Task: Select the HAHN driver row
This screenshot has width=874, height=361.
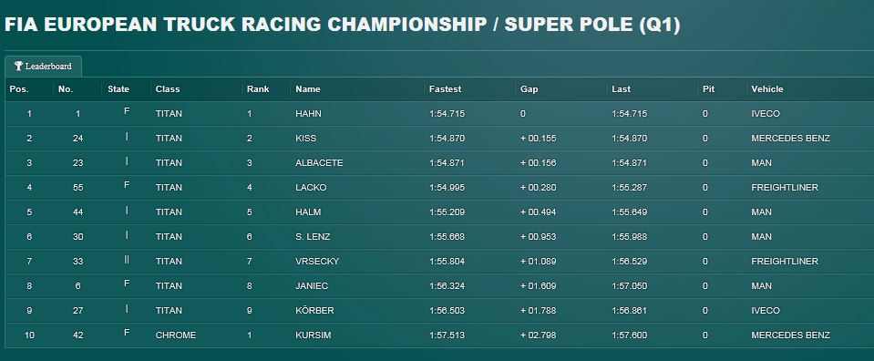Action: pos(439,114)
